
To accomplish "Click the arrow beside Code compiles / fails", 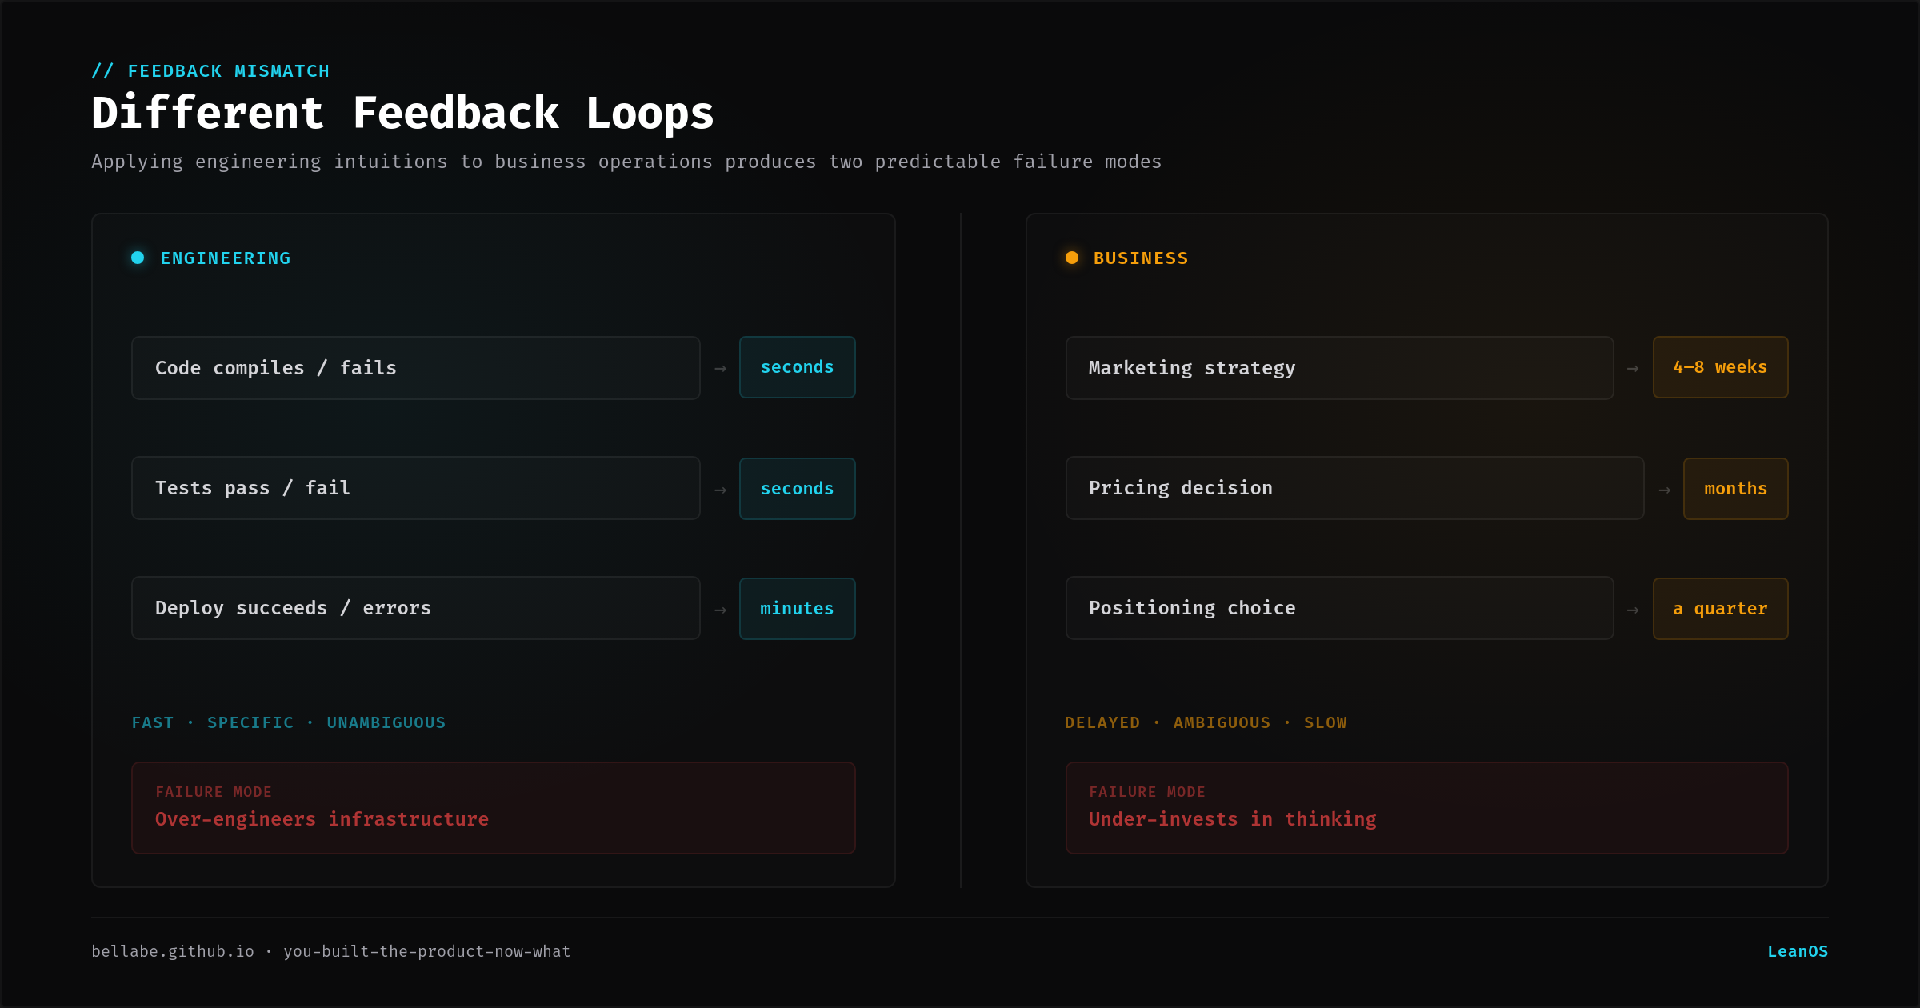I will (x=719, y=367).
